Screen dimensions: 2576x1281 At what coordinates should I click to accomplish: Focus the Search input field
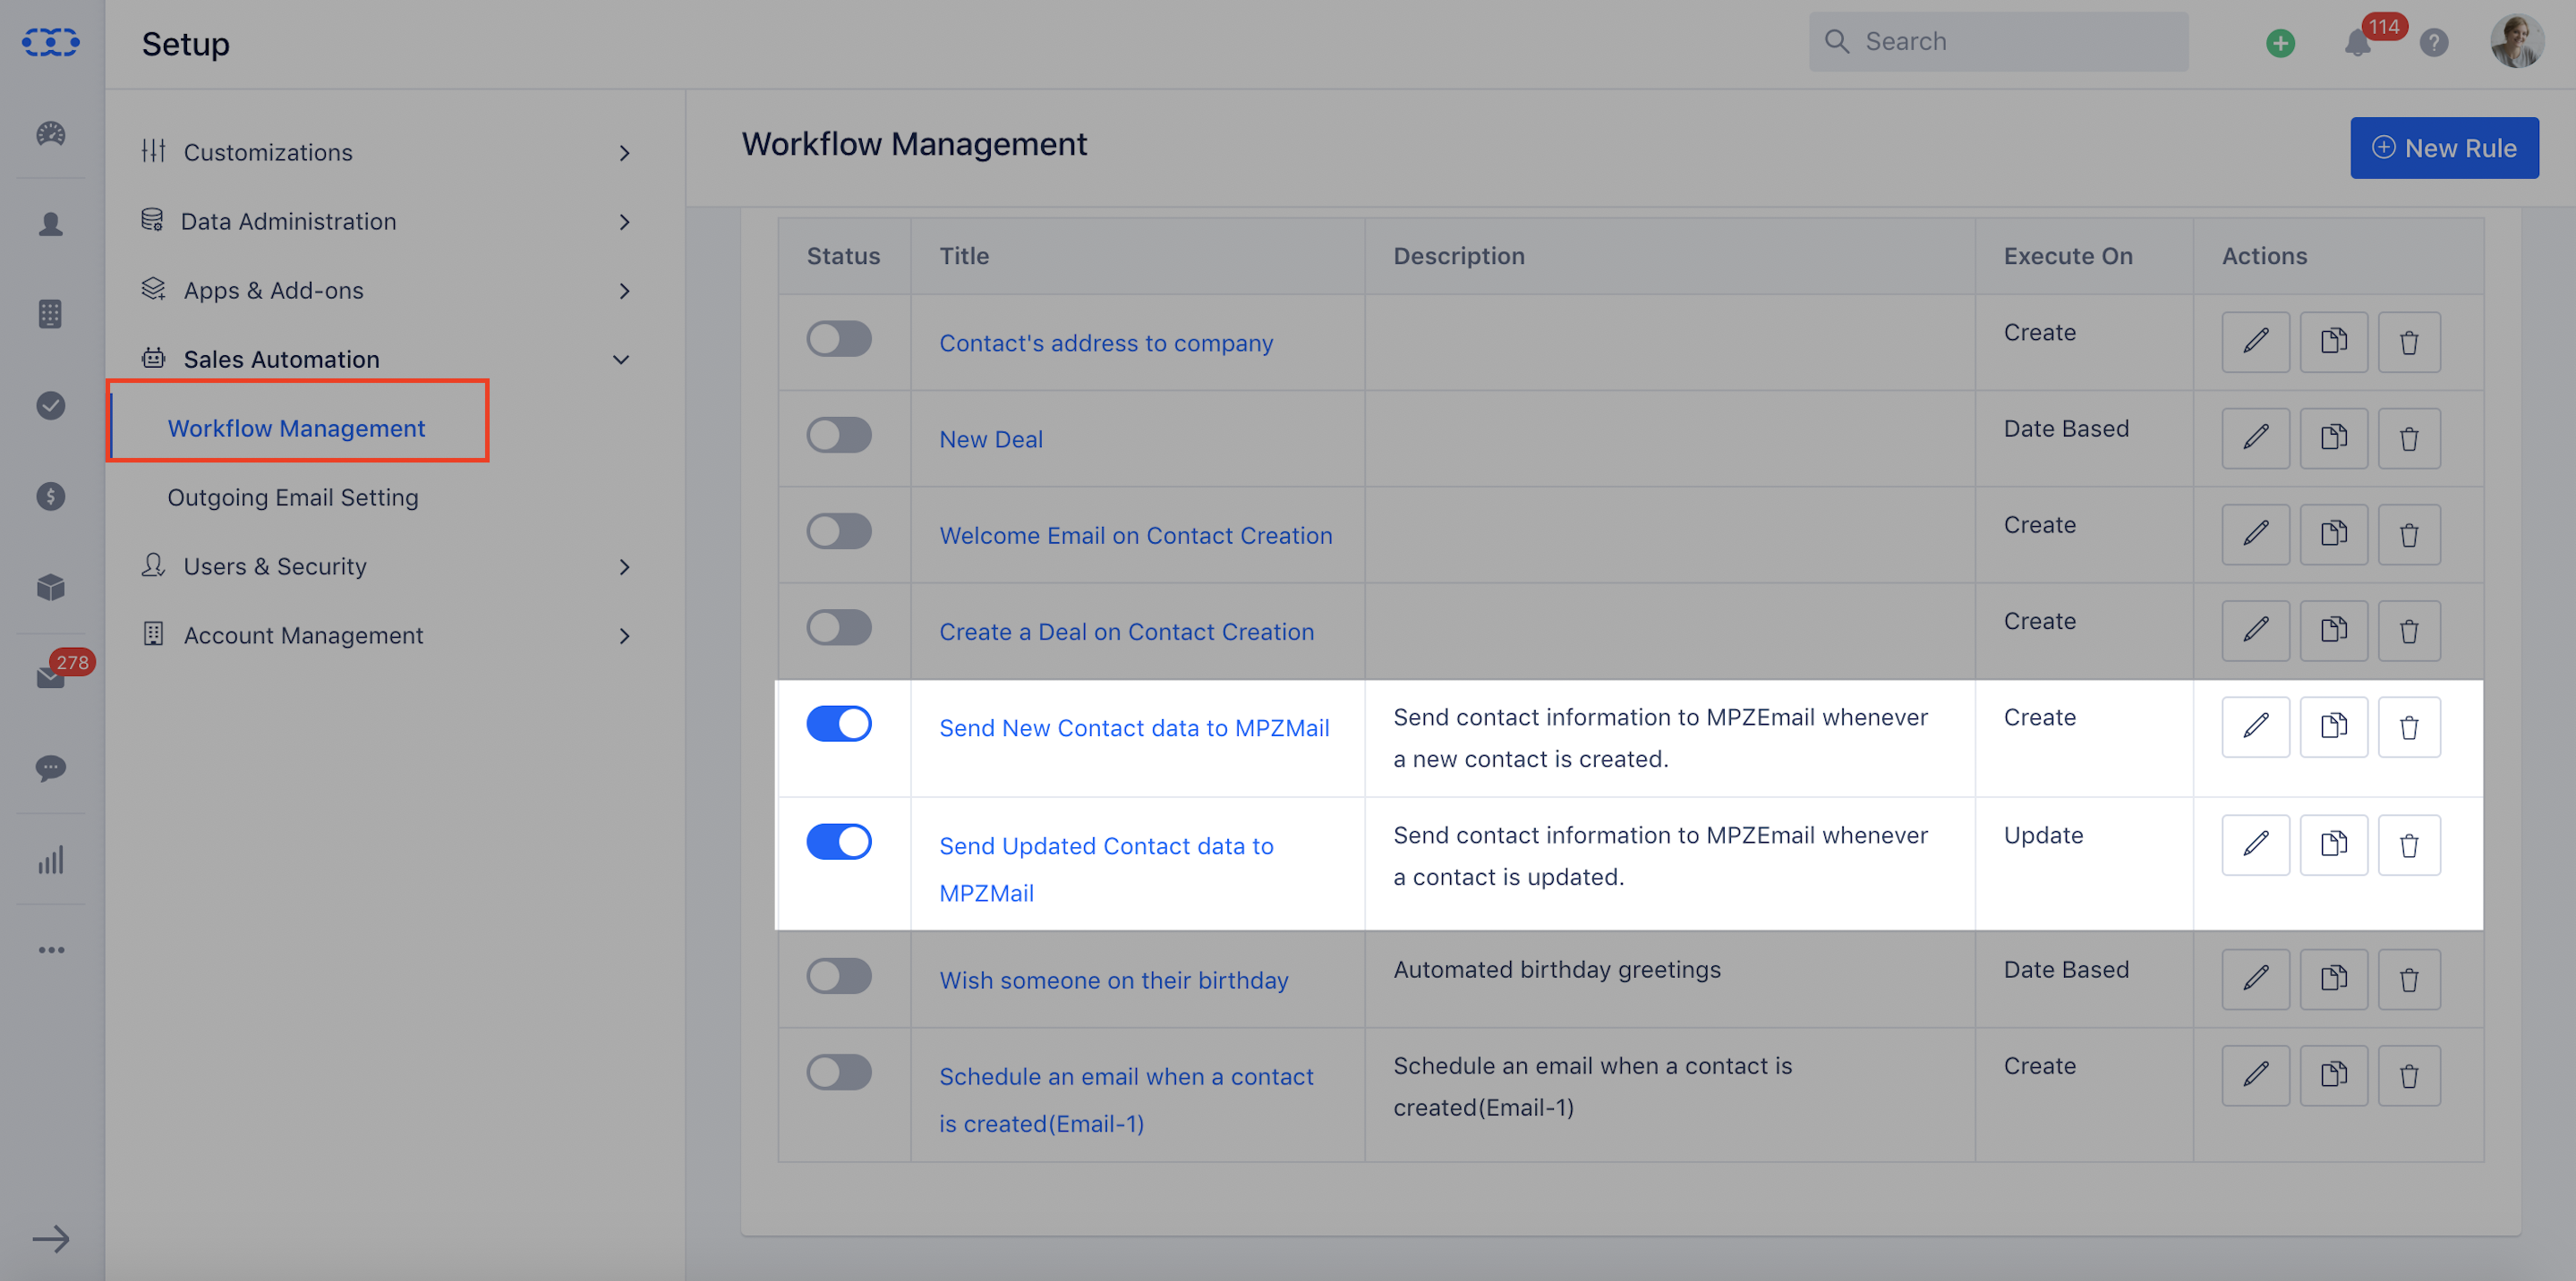[1998, 41]
